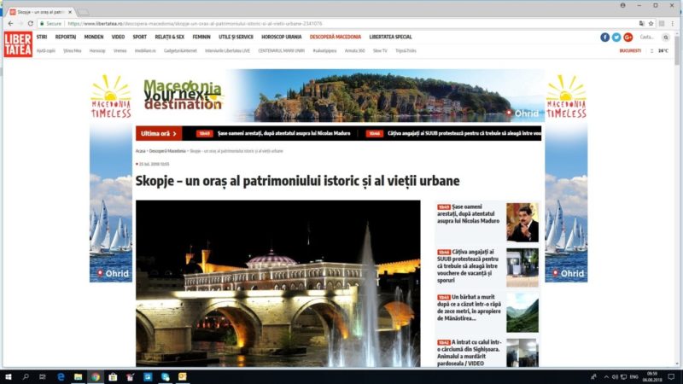Screen dimensions: 683x384
Task: Open HOROSCOP URANIA section
Action: (282, 37)
